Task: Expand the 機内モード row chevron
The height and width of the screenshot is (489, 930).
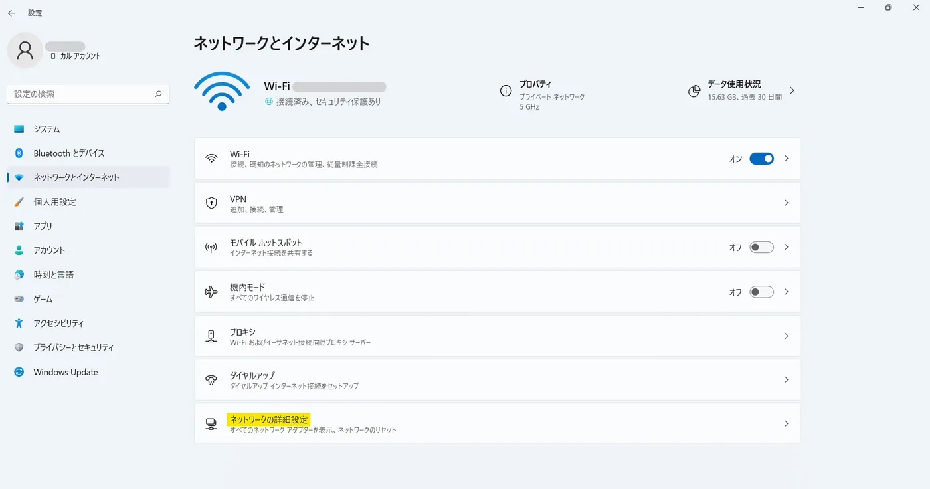Action: tap(787, 292)
